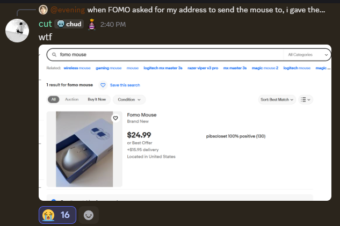Click the Brand New condition label

(138, 121)
